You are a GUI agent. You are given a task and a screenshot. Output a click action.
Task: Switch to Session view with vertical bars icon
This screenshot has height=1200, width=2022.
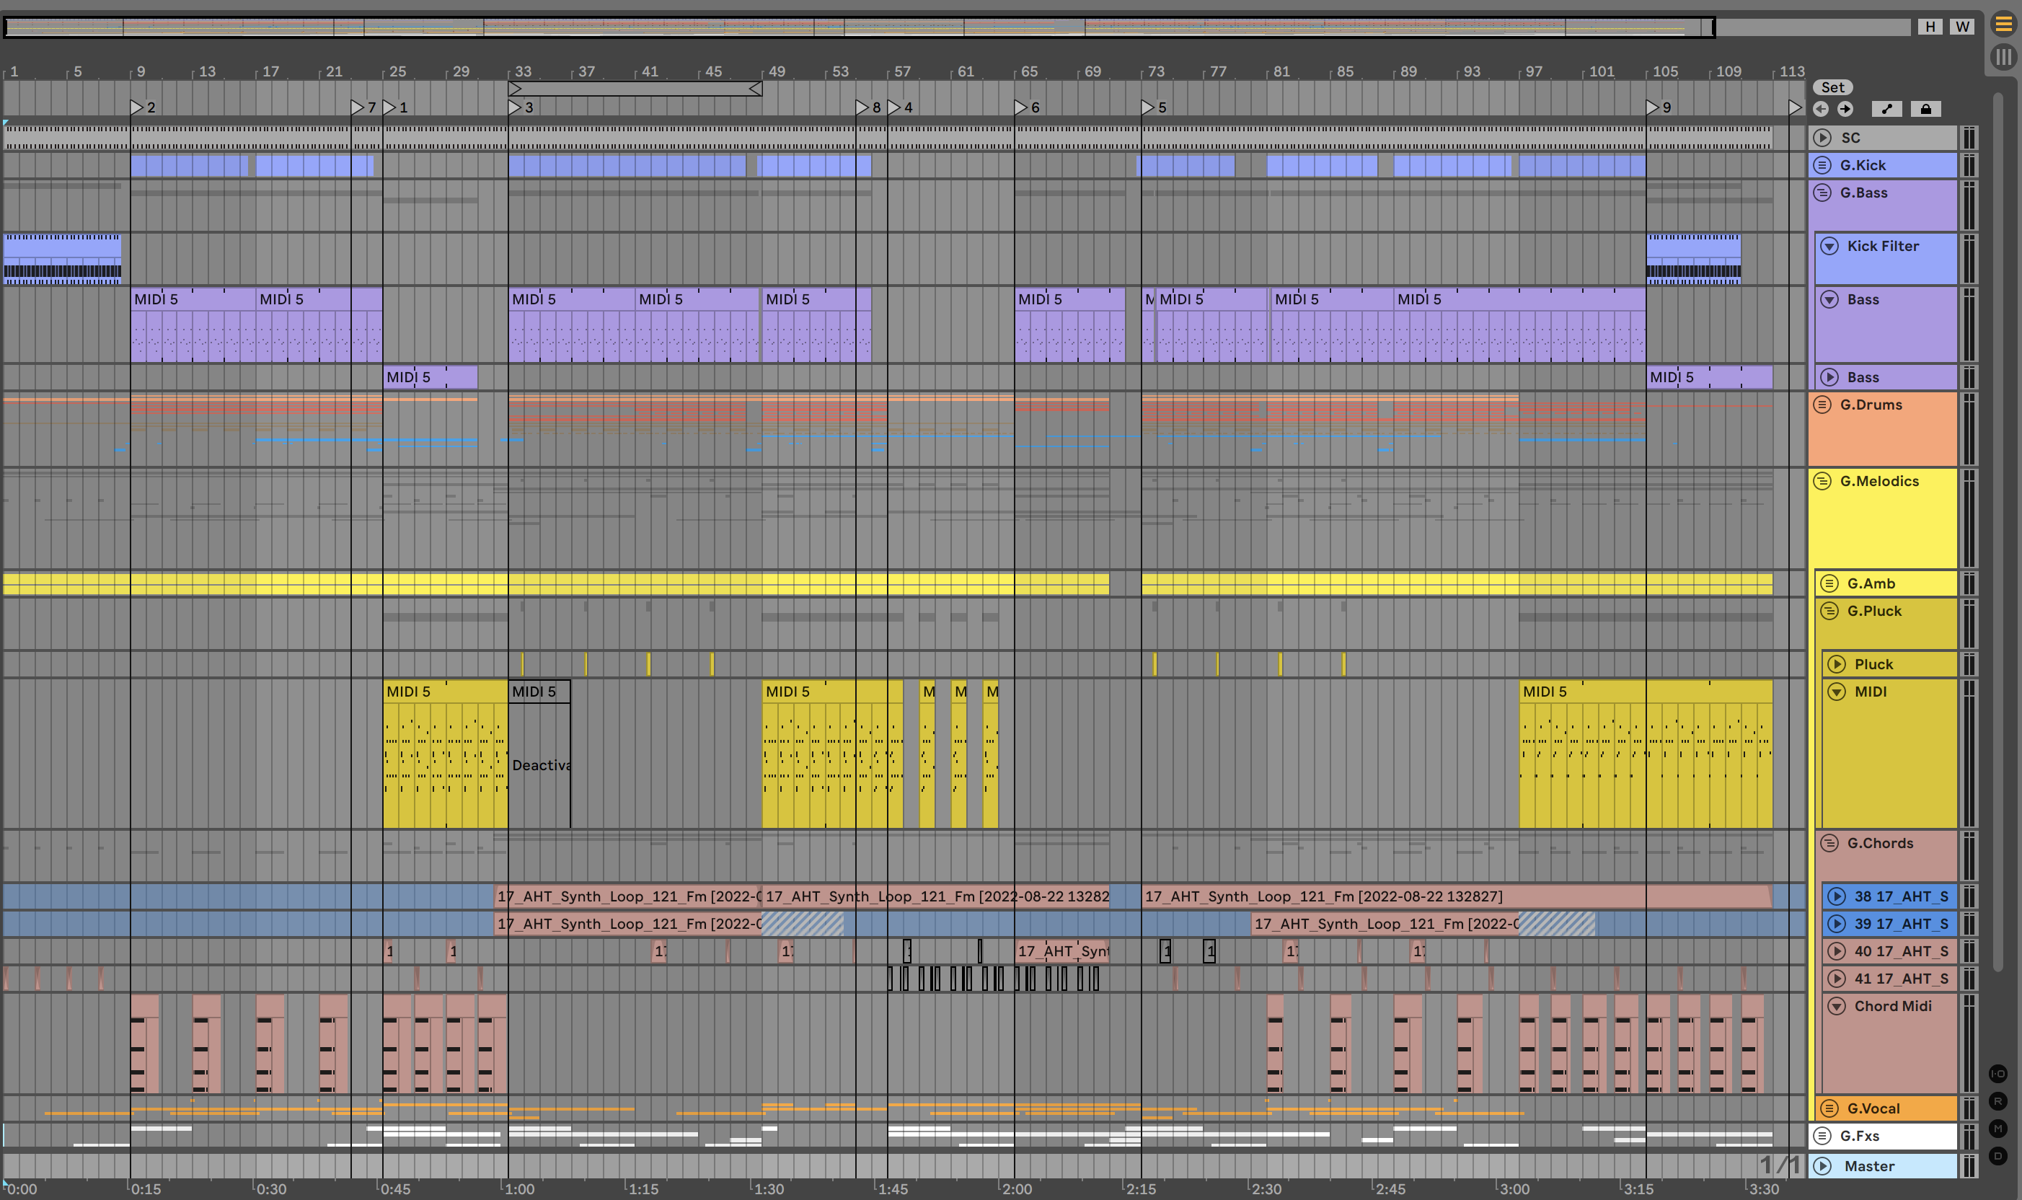click(2003, 56)
